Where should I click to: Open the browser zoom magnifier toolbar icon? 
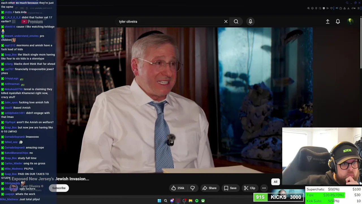click(308, 8)
